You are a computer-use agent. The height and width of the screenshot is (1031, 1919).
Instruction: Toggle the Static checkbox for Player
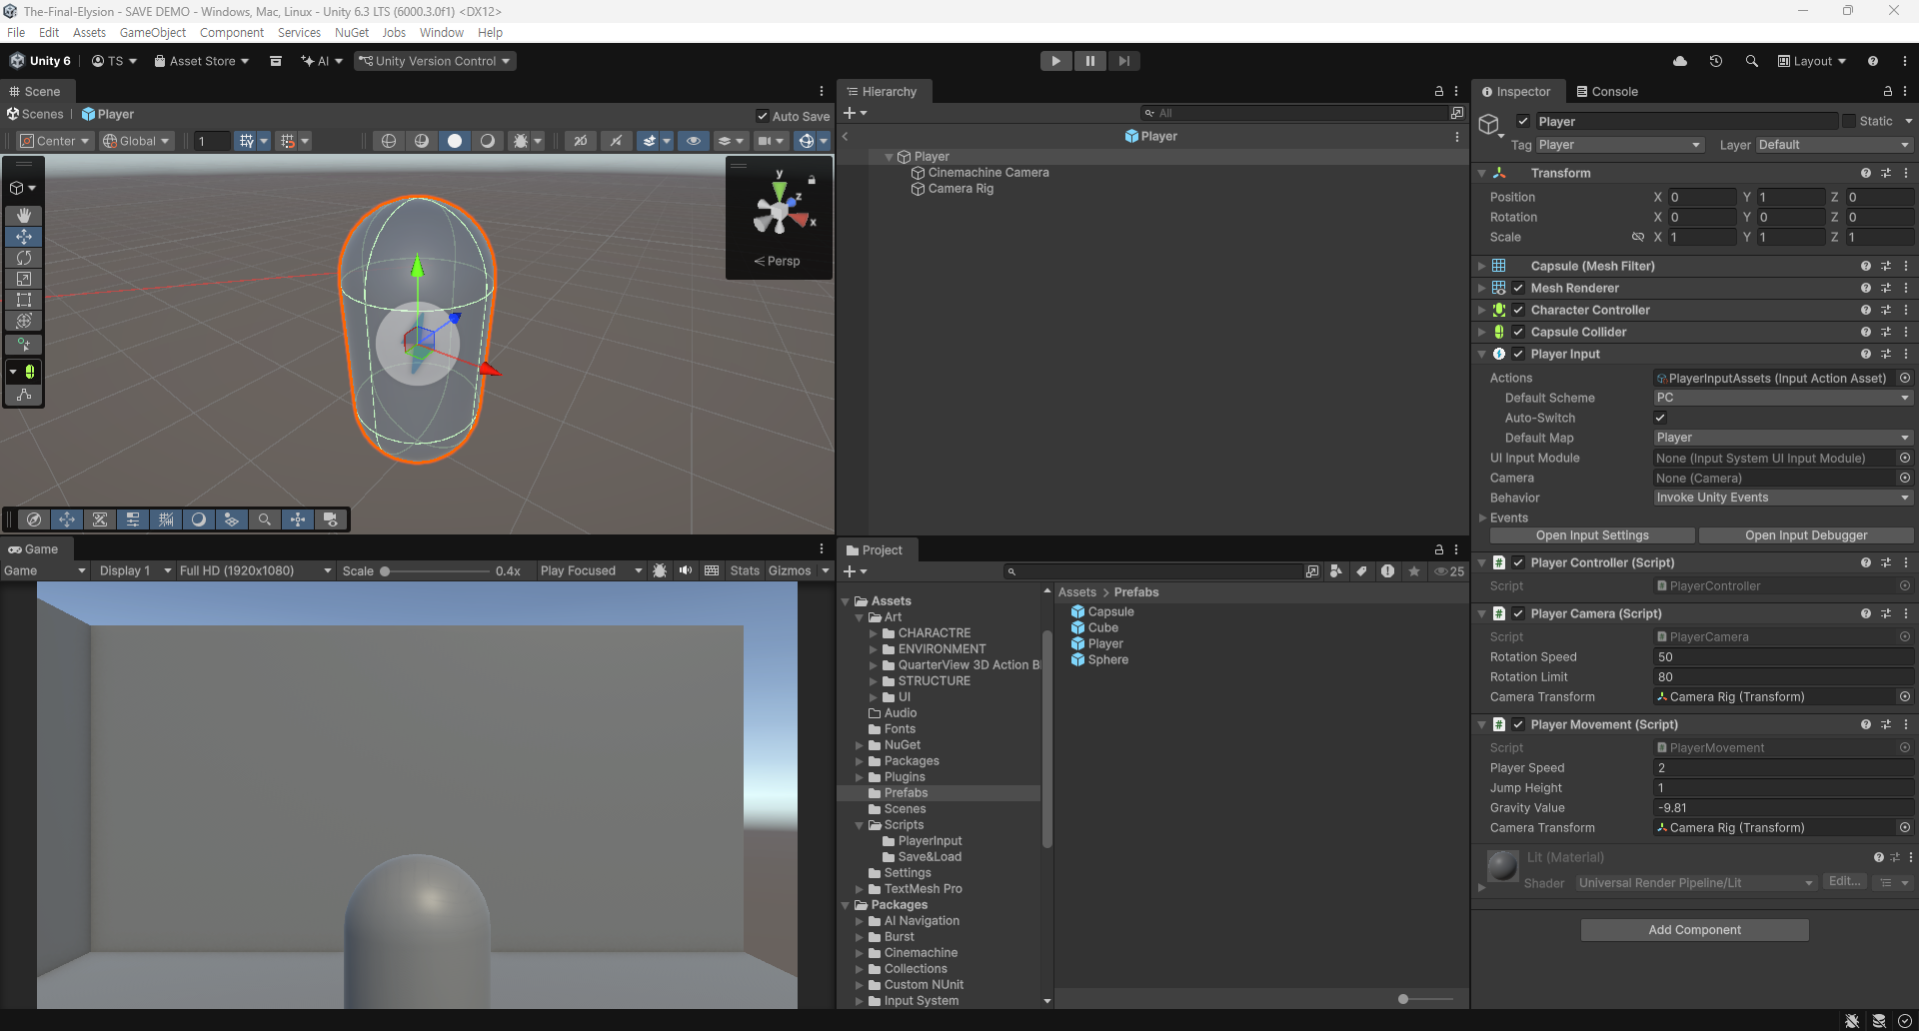pos(1849,121)
